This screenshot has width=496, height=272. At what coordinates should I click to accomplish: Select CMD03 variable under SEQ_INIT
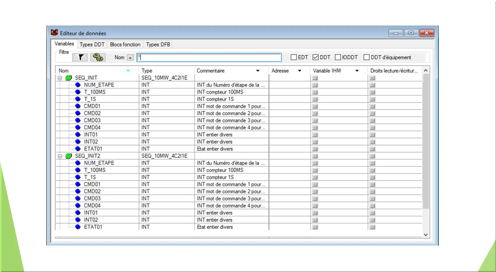(x=92, y=120)
